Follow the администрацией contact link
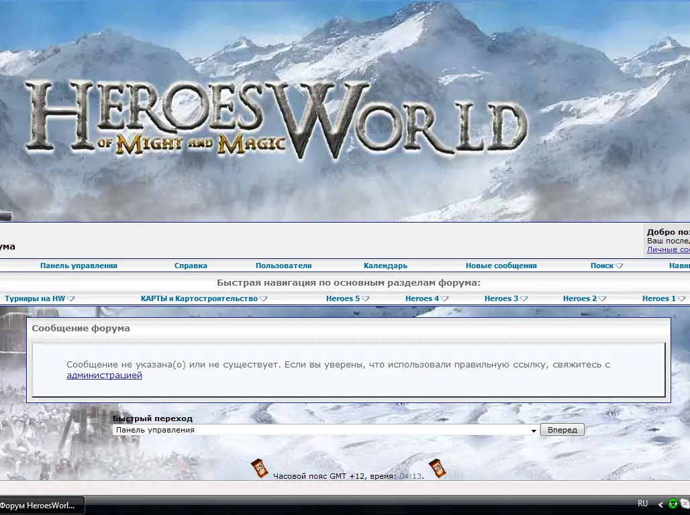The height and width of the screenshot is (515, 690). tap(104, 375)
